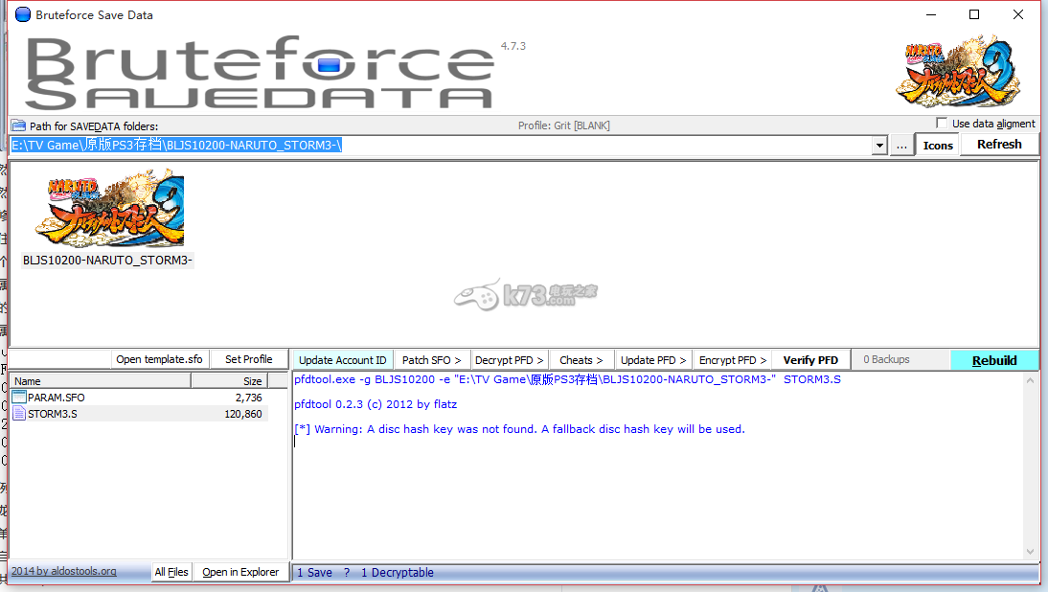The width and height of the screenshot is (1048, 592).
Task: Click the Profile: Grit [BLANK] label
Action: pyautogui.click(x=564, y=125)
